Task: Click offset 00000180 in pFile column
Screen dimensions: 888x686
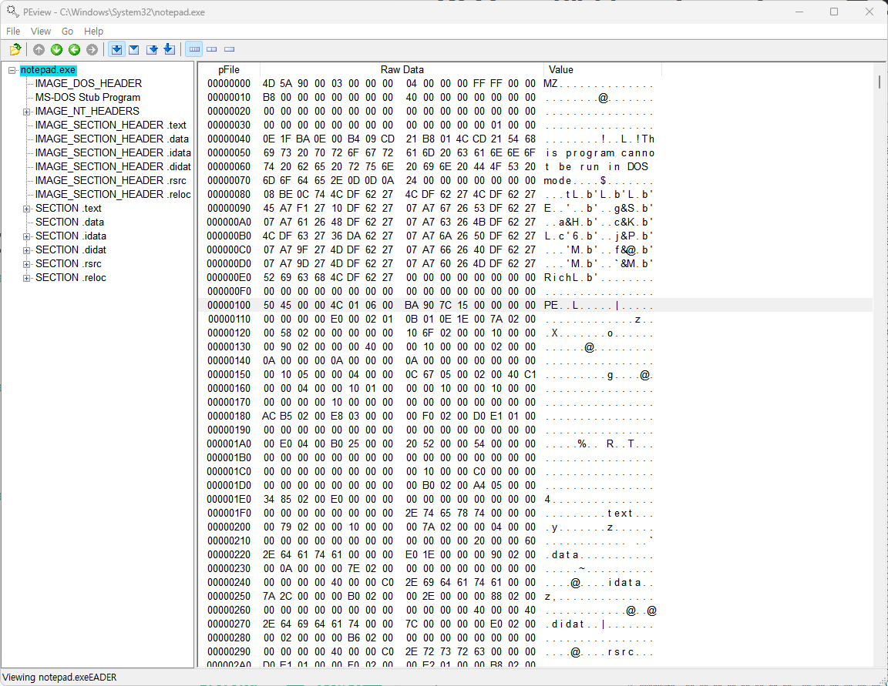Action: [x=229, y=417]
